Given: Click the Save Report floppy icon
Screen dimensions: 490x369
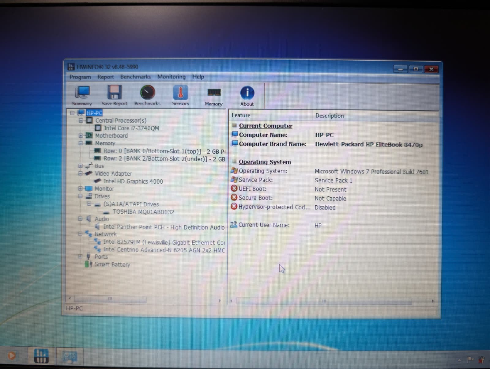Looking at the screenshot, I should [x=114, y=96].
